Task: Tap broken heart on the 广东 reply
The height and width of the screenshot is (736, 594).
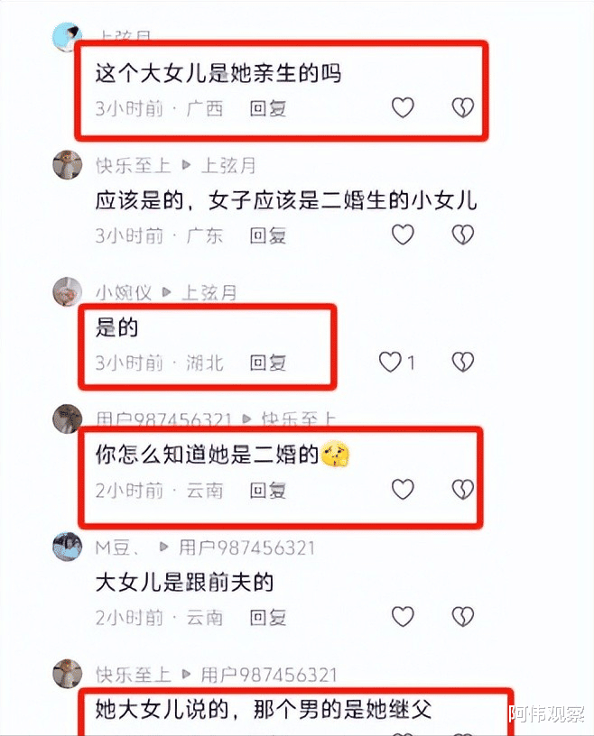Action: [463, 235]
